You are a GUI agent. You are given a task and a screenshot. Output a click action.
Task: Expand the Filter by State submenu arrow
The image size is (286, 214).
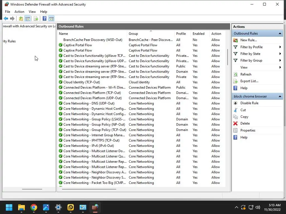coord(280,54)
